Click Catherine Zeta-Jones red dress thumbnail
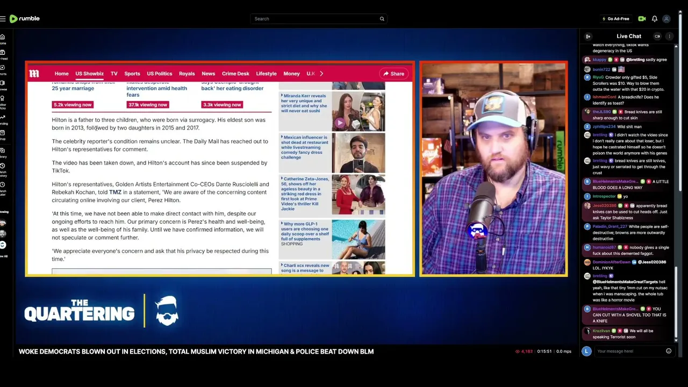Screen dimensions: 688x387 click(359, 195)
